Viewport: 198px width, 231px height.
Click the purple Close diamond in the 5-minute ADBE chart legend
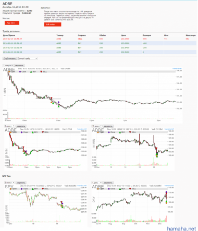coord(22,132)
